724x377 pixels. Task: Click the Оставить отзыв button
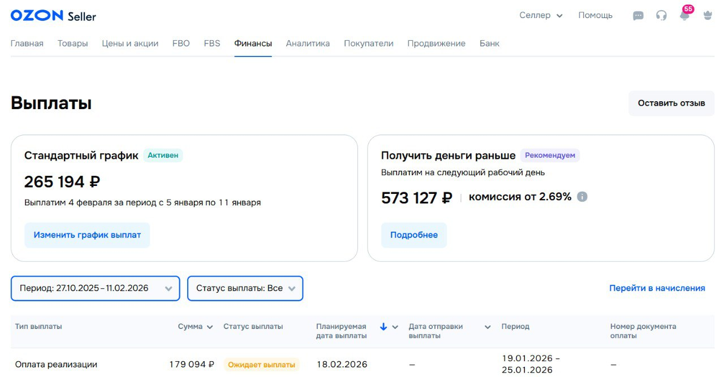coord(671,103)
